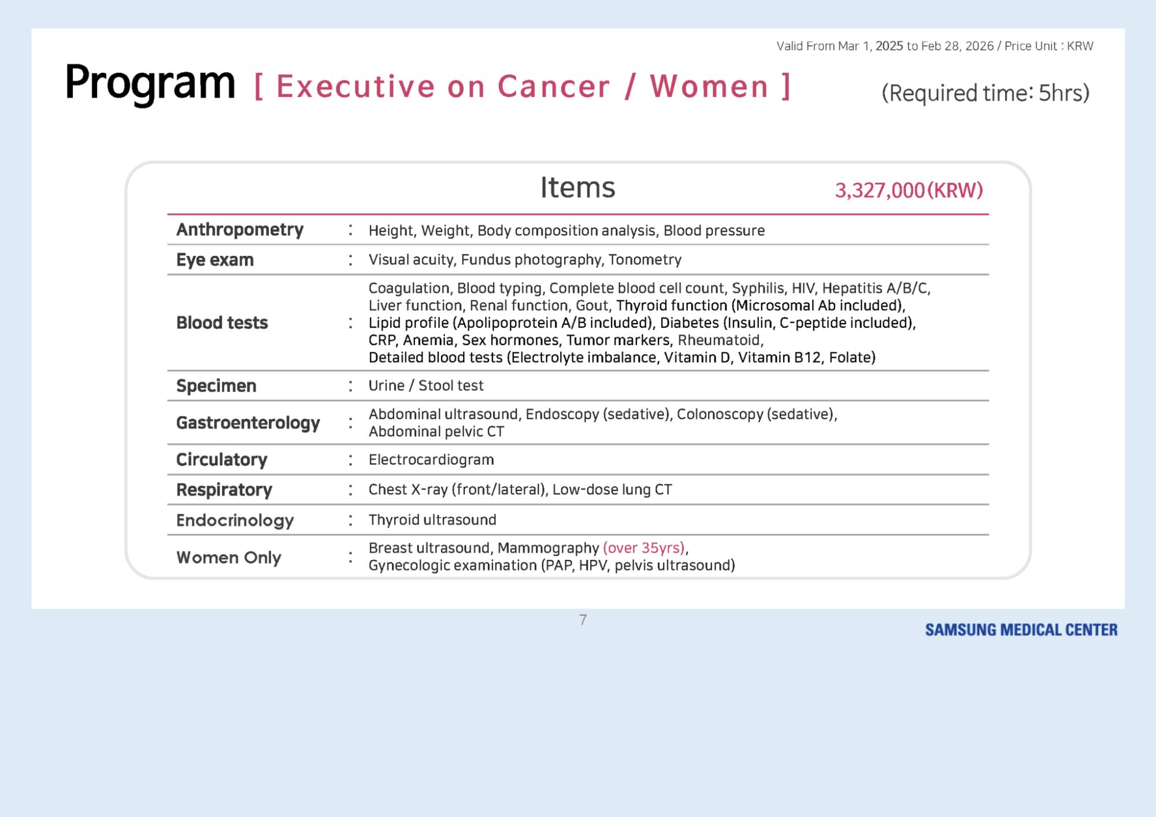This screenshot has height=817, width=1156.
Task: Click the Respiratory category label
Action: point(224,490)
